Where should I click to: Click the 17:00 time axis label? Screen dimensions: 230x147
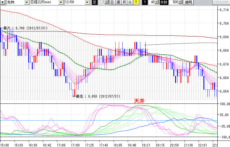[61, 145]
